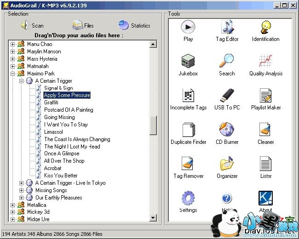
Task: Open the Search magnifier tool
Action: coord(227,65)
